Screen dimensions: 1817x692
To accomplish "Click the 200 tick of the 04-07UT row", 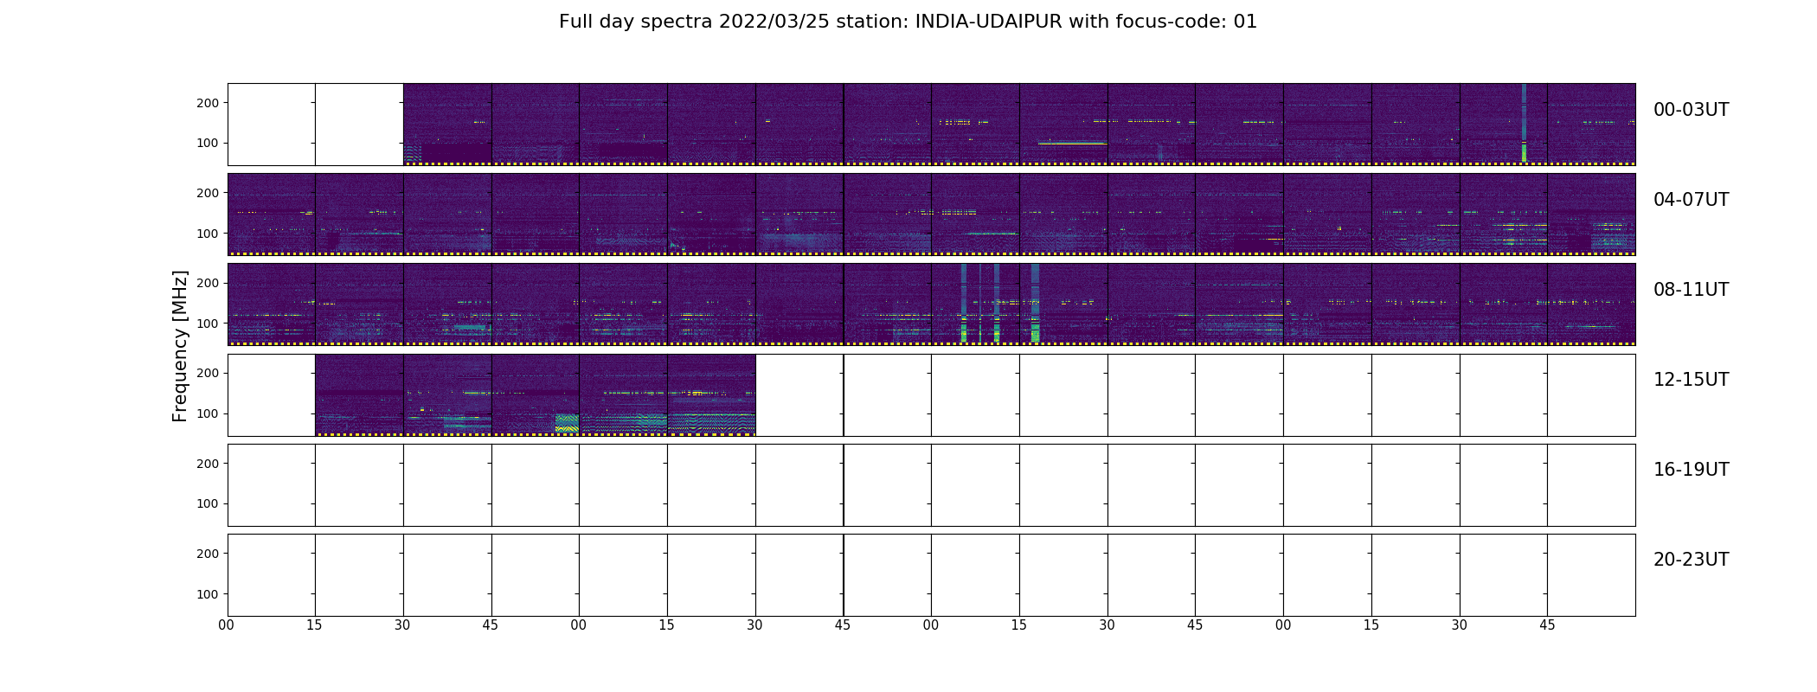I will tap(209, 193).
